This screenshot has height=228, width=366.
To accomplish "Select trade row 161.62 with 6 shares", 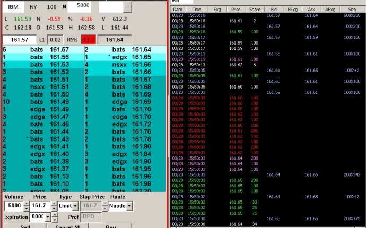I will coord(268,65).
